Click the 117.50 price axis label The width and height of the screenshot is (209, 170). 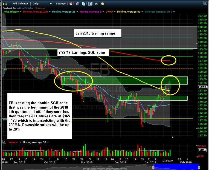[x=202, y=135]
